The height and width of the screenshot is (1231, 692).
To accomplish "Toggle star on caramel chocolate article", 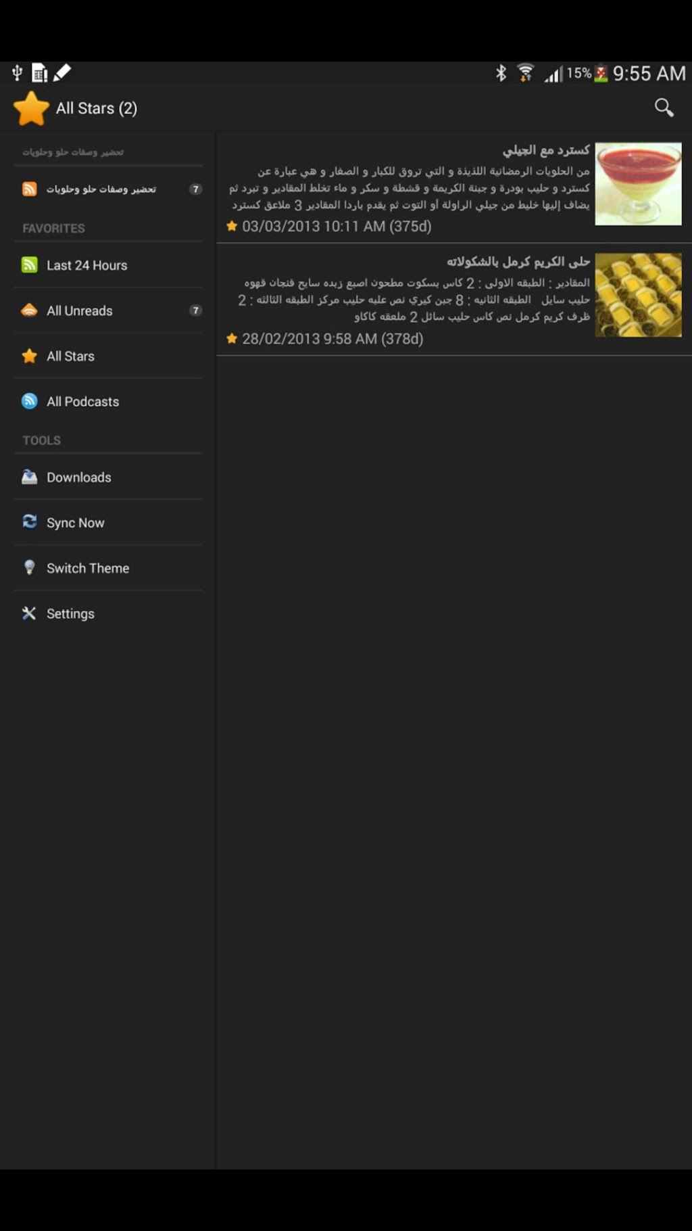I will click(x=232, y=338).
